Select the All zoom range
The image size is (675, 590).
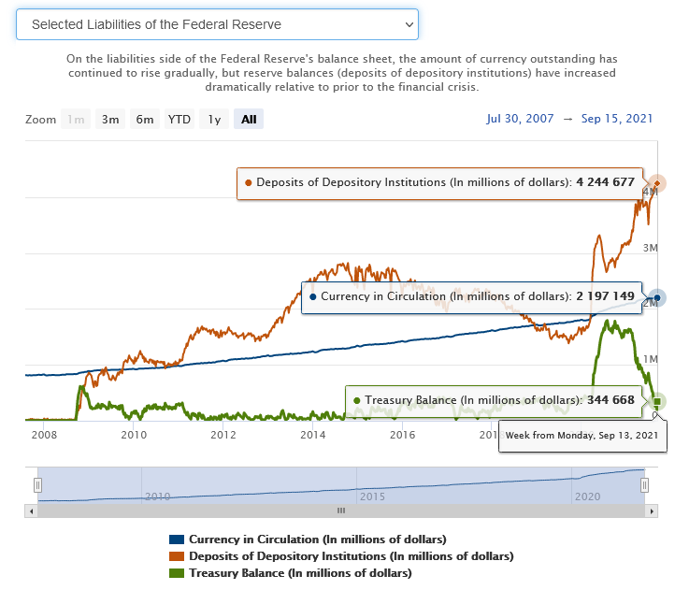(x=249, y=120)
